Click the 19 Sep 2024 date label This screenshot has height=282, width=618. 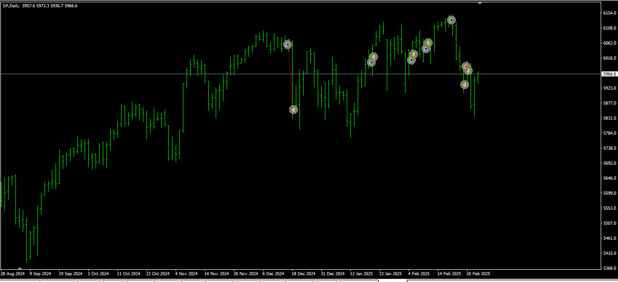pos(71,274)
